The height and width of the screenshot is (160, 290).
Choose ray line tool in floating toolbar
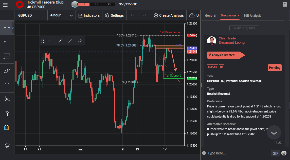coord(70,41)
